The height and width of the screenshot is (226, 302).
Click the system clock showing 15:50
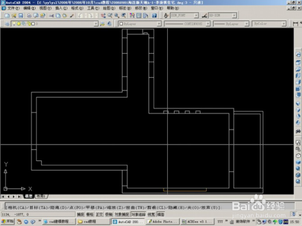tap(294, 222)
